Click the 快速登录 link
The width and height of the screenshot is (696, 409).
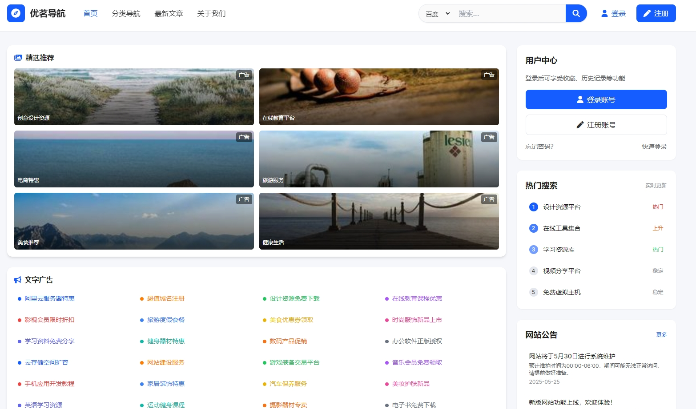point(654,147)
